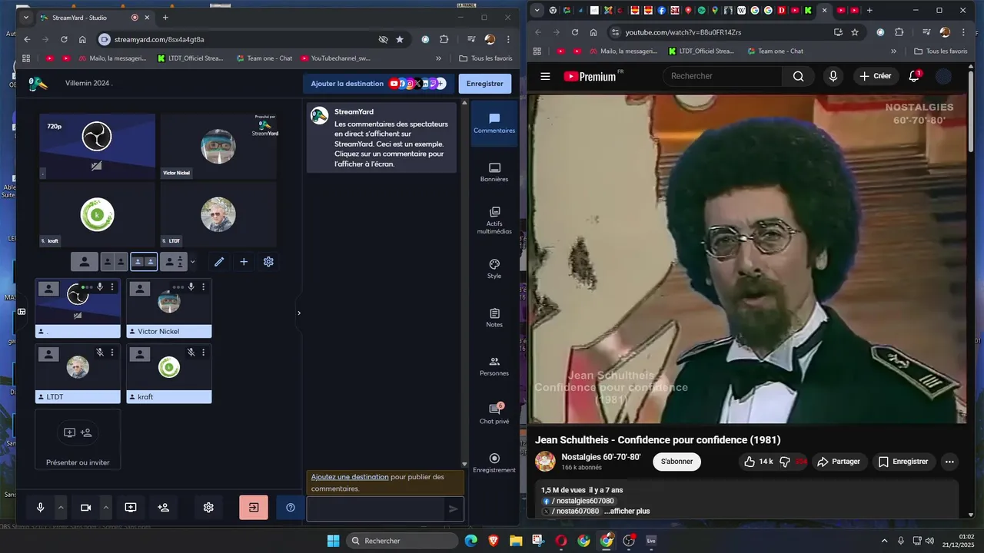Viewport: 984px width, 553px height.
Task: Open the Bannières panel in StreamYard
Action: tap(494, 173)
